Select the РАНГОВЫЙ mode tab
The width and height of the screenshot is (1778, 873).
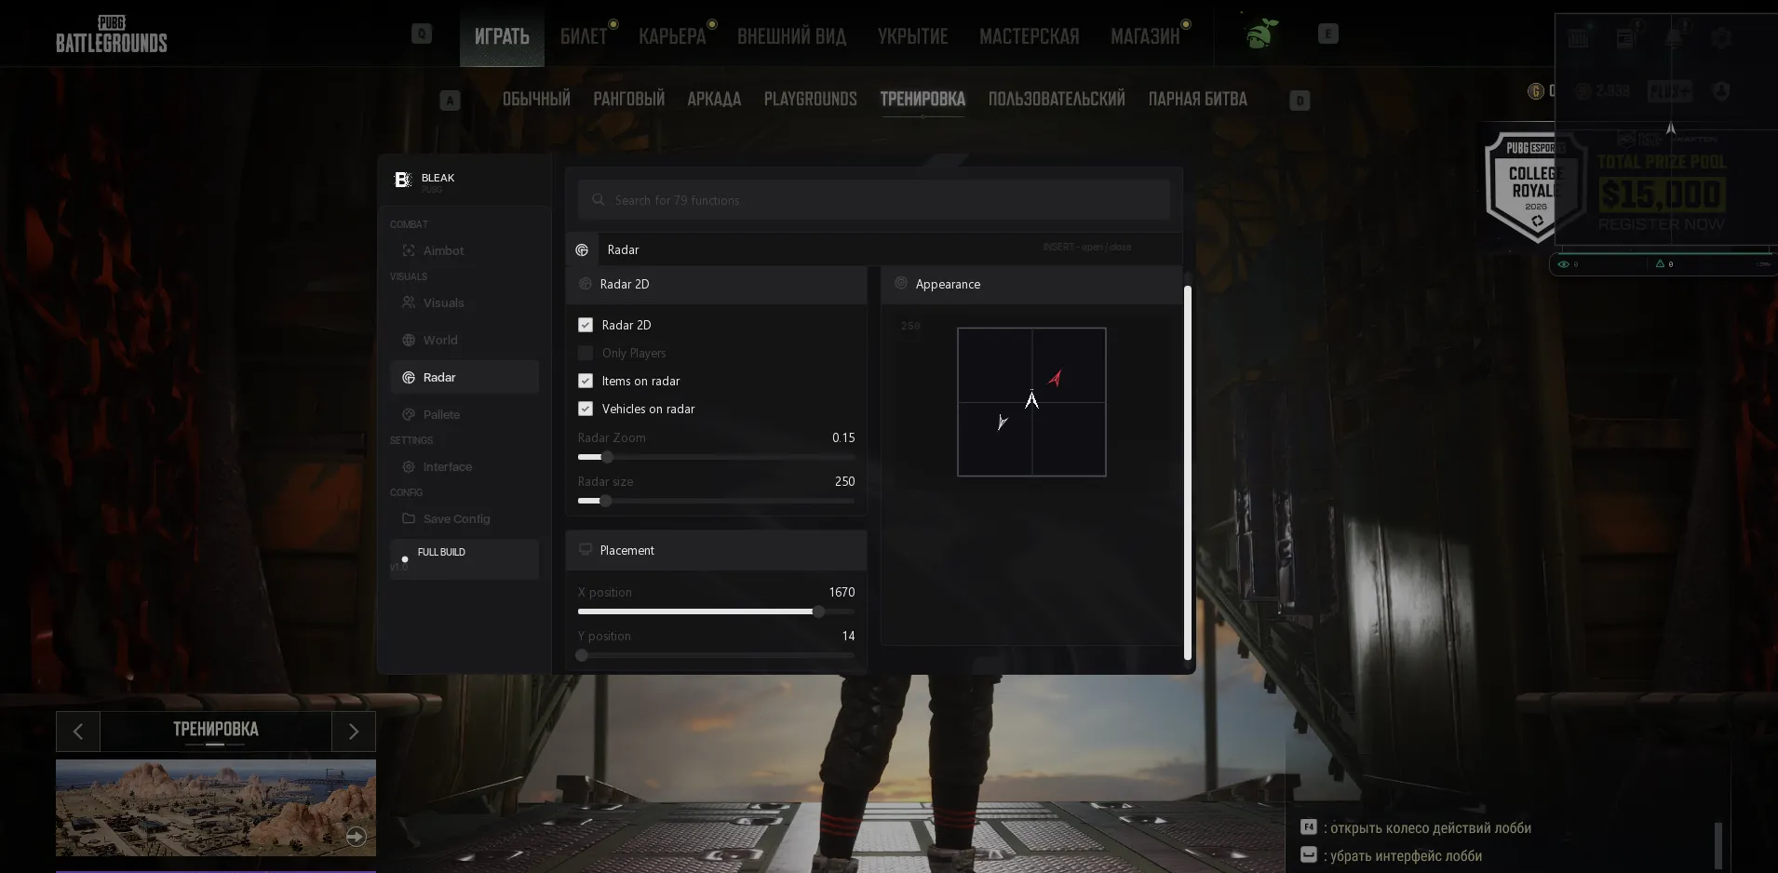pyautogui.click(x=629, y=99)
